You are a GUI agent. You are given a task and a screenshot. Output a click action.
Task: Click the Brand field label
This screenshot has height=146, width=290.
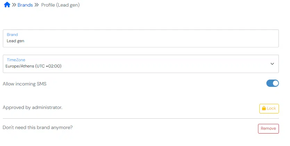tap(13, 35)
